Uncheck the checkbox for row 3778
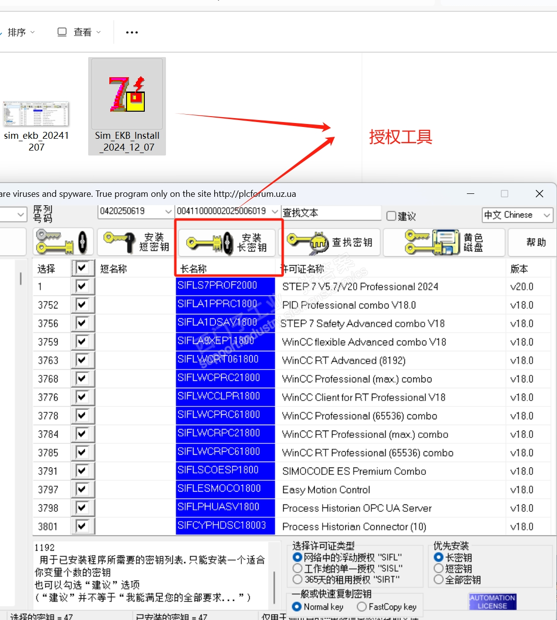Screen dimensions: 557x620 click(x=82, y=416)
